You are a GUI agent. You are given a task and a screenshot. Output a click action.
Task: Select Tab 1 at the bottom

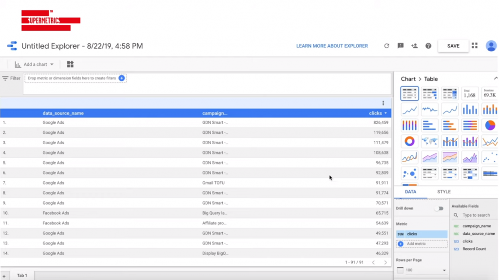[x=22, y=275]
